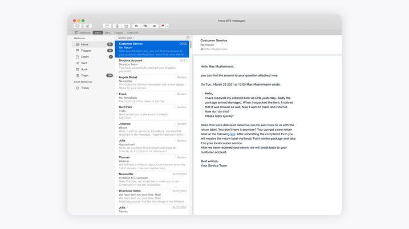The height and width of the screenshot is (229, 409).
Task: Click Max Mustermann recipient in header
Action: click(216, 49)
